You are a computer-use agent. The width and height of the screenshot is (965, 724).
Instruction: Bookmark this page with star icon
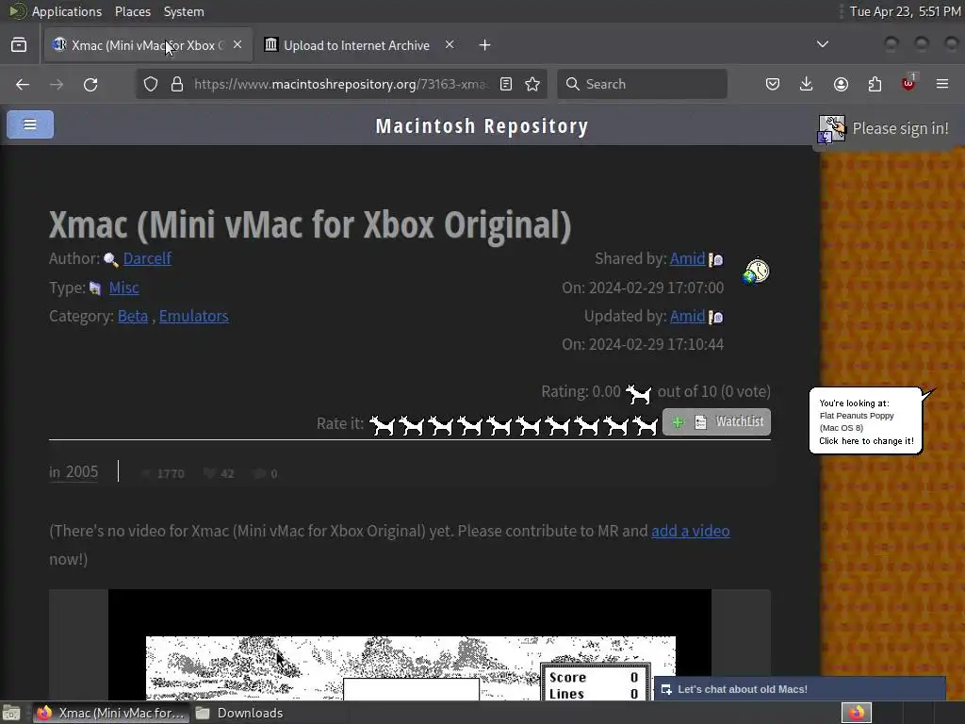click(532, 84)
